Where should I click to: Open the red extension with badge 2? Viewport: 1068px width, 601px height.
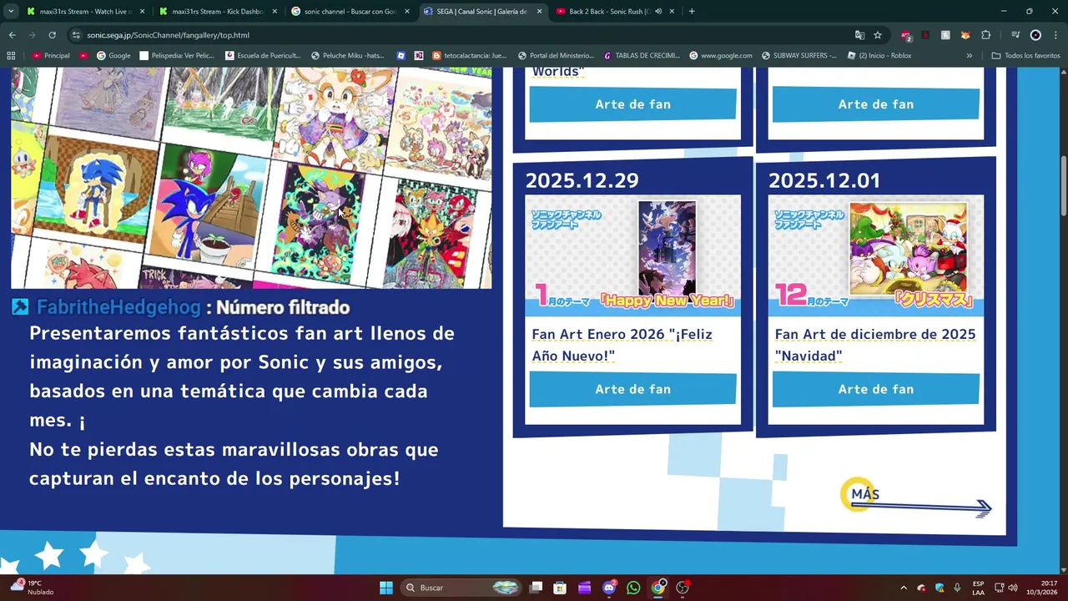(906, 35)
